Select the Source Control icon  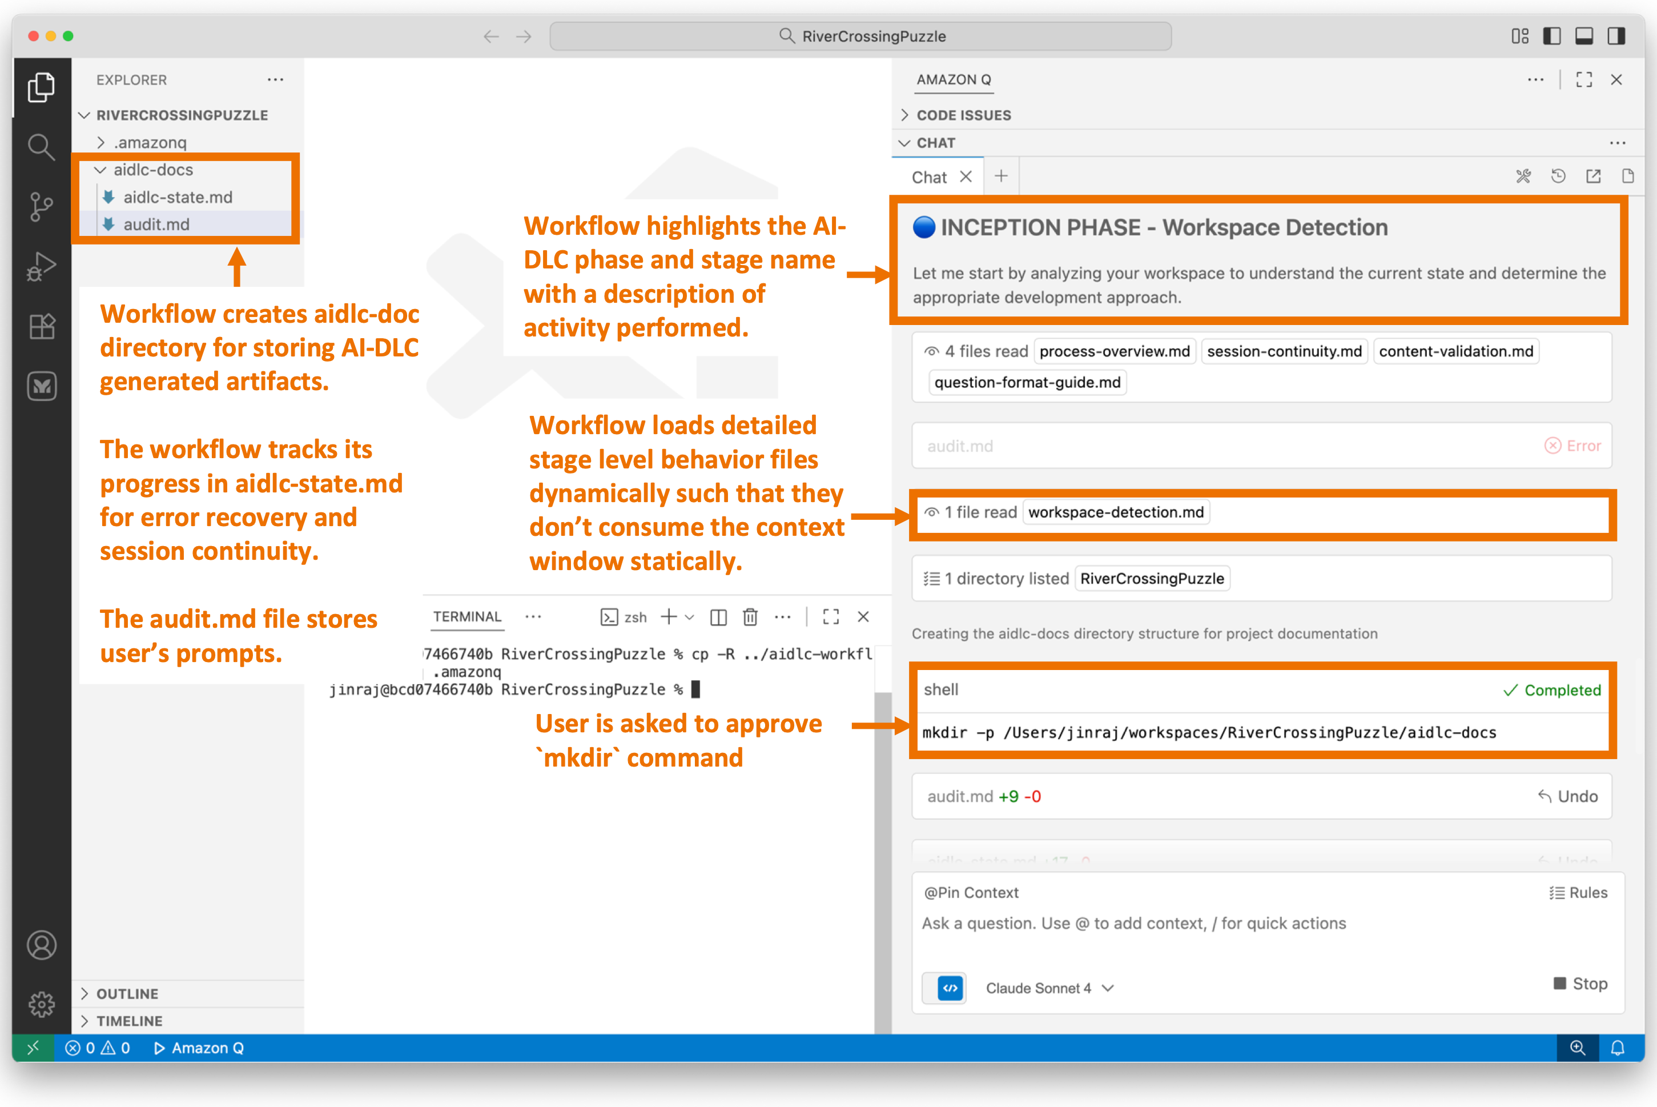[41, 206]
